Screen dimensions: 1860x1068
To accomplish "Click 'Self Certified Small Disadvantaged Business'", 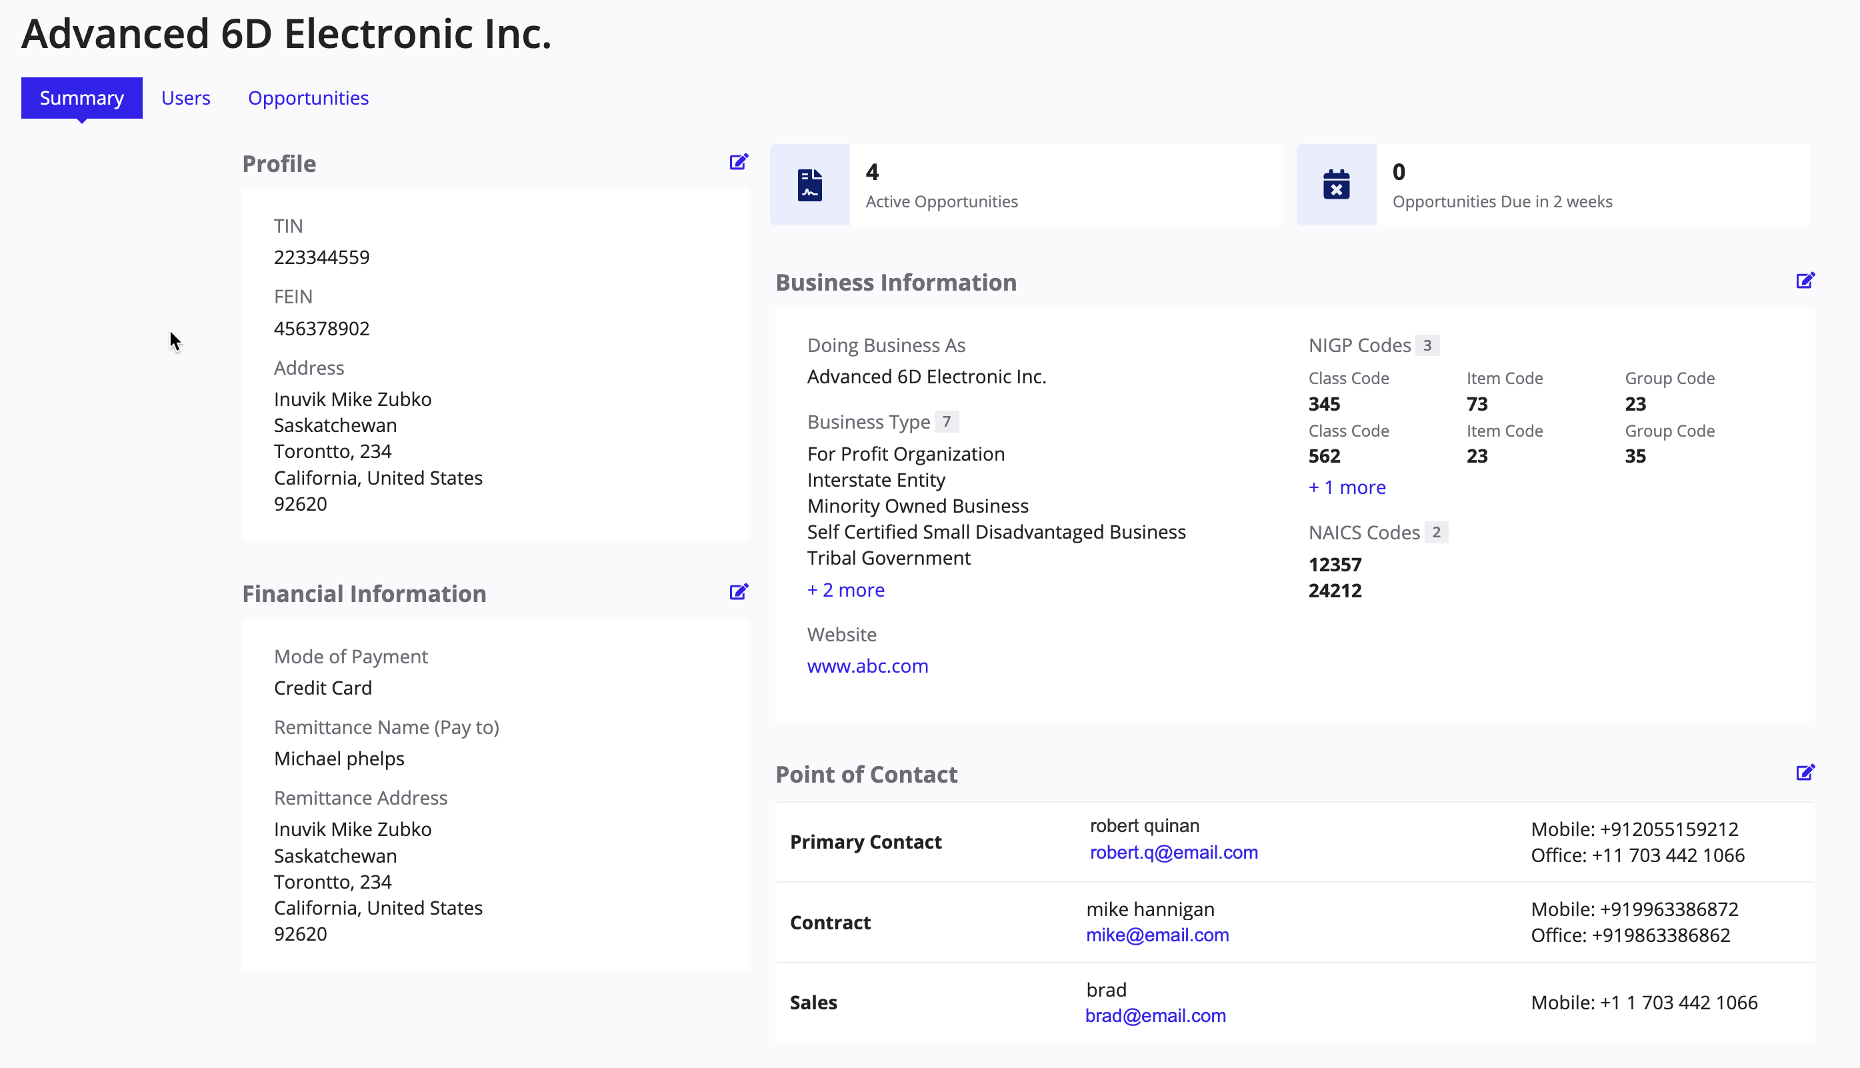I will click(996, 532).
